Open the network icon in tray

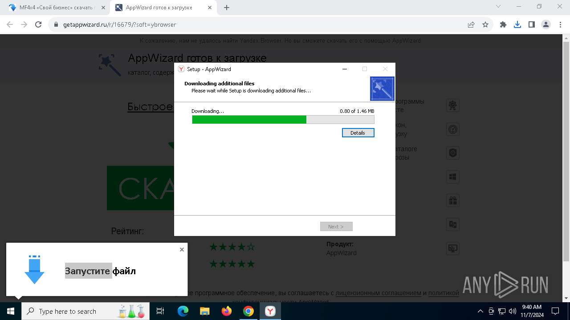tap(502, 311)
